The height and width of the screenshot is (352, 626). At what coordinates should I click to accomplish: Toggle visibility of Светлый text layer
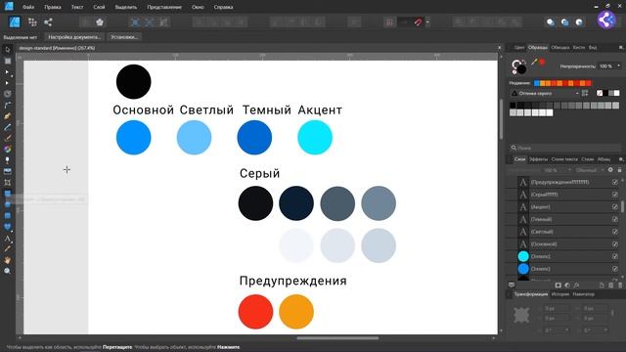click(615, 232)
